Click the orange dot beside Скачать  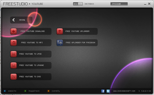click(48, 91)
